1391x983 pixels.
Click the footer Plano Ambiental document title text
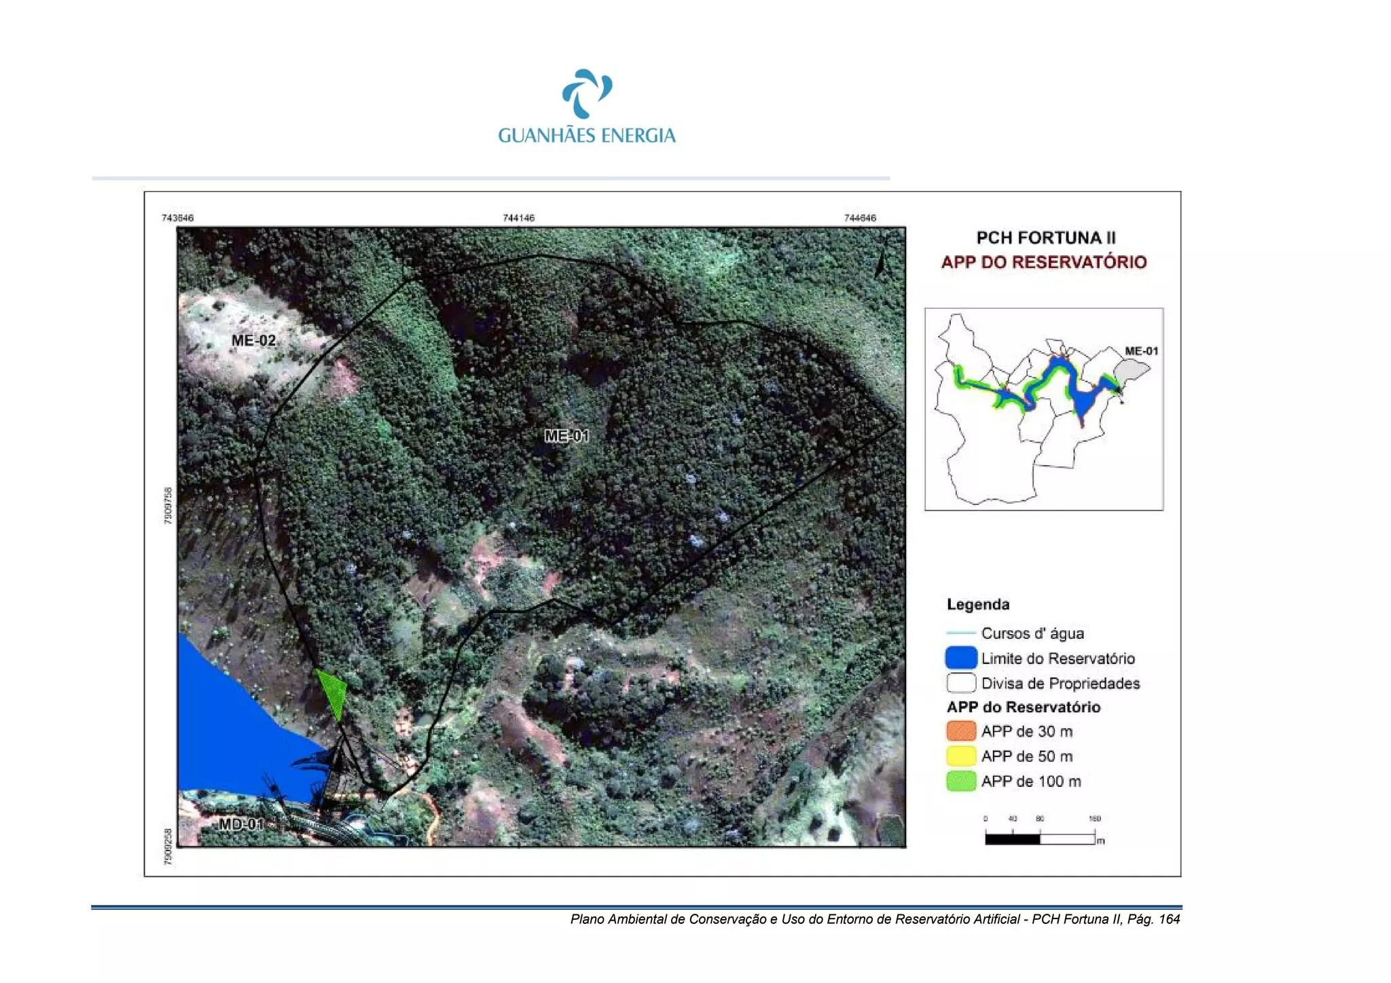(x=875, y=919)
